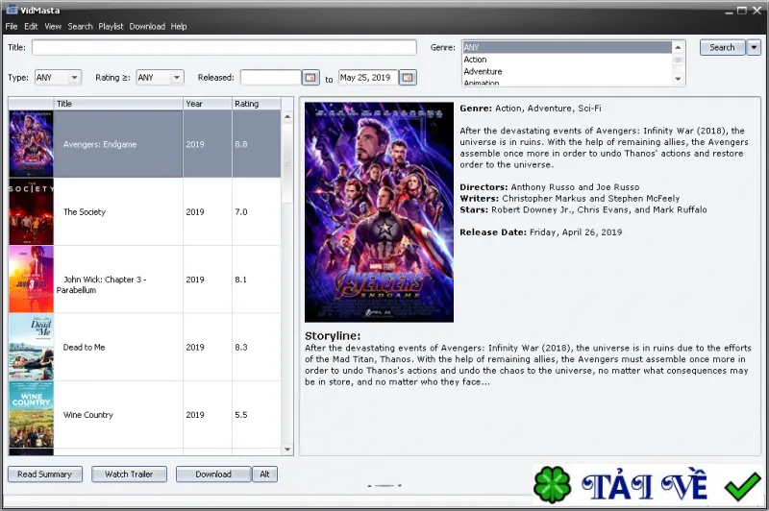Click the Title search input field
769x511 pixels.
click(224, 47)
